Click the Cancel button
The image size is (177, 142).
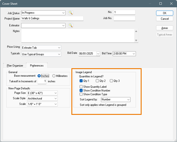point(165,19)
